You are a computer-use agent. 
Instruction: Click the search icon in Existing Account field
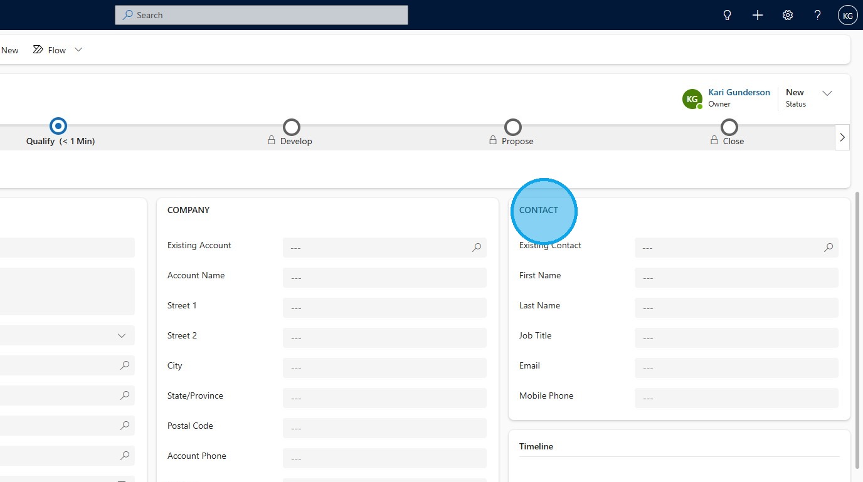pyautogui.click(x=477, y=248)
